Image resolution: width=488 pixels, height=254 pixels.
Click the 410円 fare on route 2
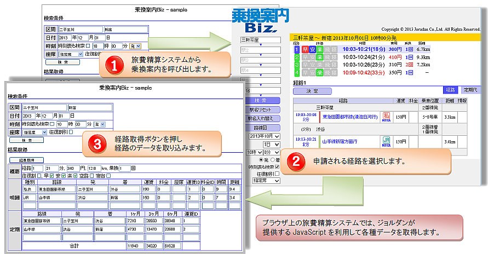point(395,57)
